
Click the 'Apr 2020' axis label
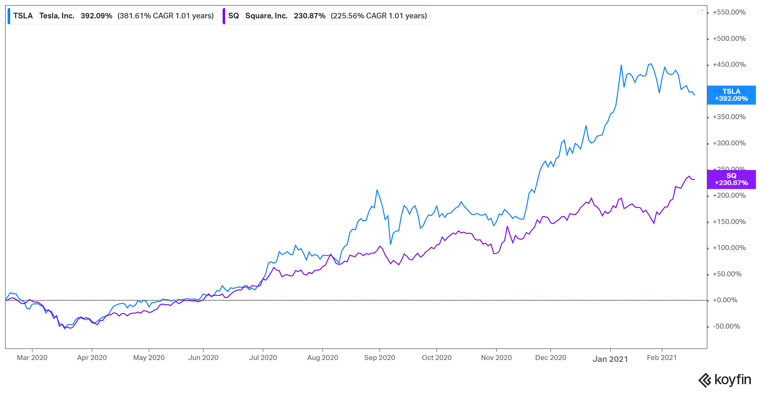(92, 358)
